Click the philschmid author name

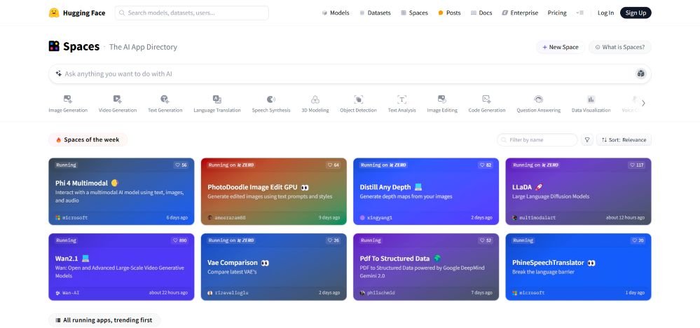[x=380, y=293]
